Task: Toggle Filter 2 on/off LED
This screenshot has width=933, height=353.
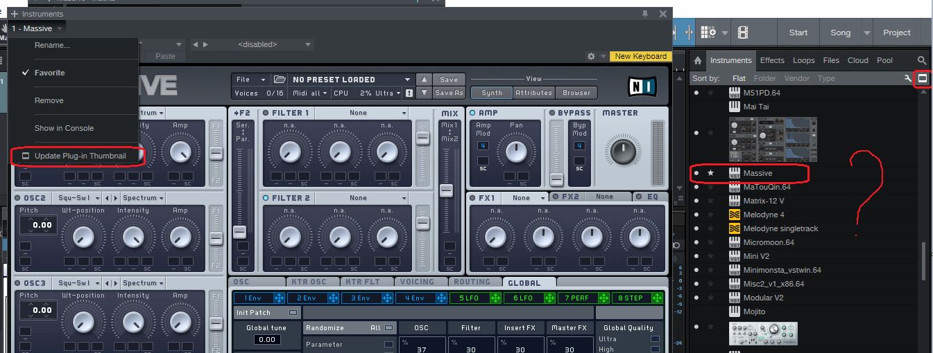Action: click(266, 198)
